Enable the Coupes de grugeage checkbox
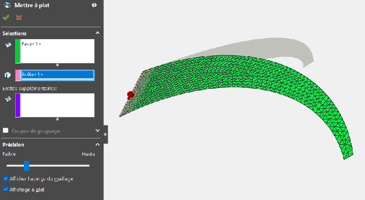365x200 pixels. tap(6, 130)
